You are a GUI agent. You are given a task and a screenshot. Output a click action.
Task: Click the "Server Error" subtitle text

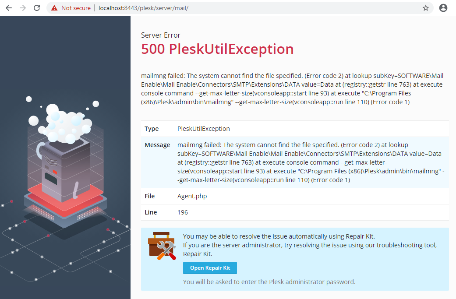161,35
